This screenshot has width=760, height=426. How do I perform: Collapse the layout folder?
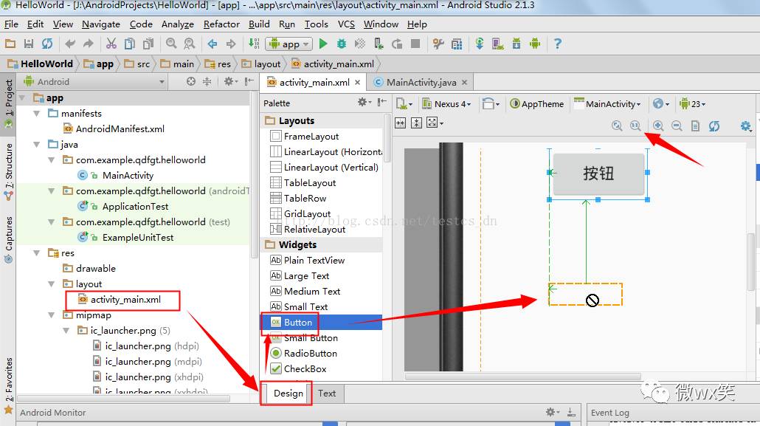click(x=52, y=284)
